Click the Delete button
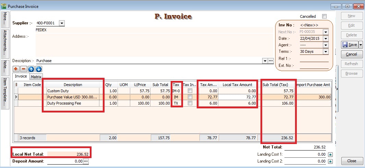Screen dimensions: 365x168 pos(352,35)
